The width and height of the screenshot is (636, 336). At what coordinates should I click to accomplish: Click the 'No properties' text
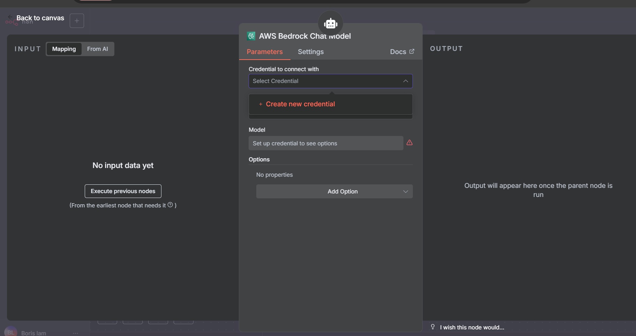tap(274, 175)
